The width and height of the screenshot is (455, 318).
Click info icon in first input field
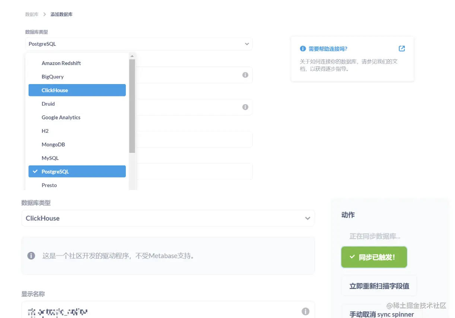(245, 75)
